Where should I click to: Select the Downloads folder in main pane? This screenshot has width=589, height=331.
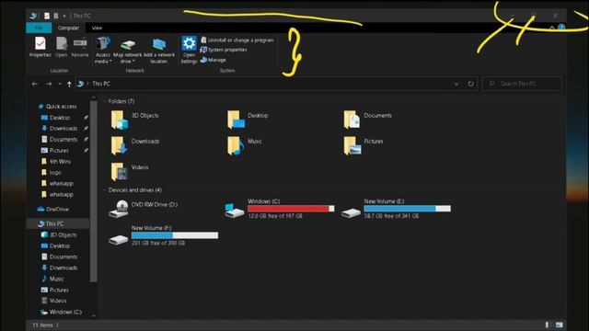coord(135,145)
